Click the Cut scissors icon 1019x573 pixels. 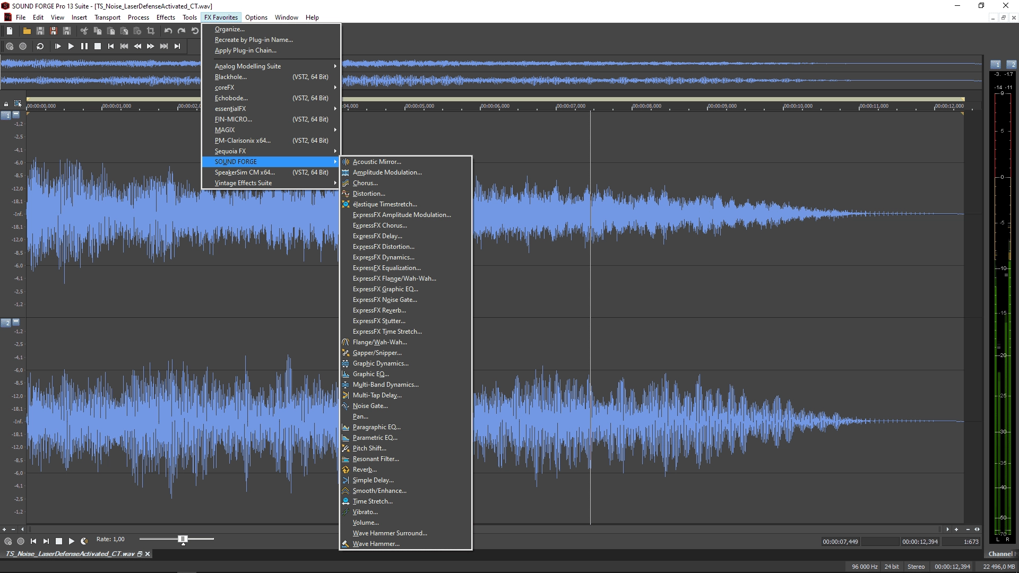point(84,31)
